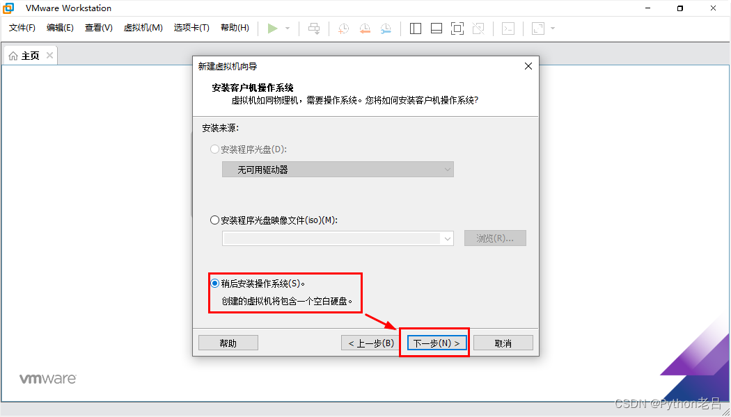Open the 帮助(H) menu

point(235,28)
